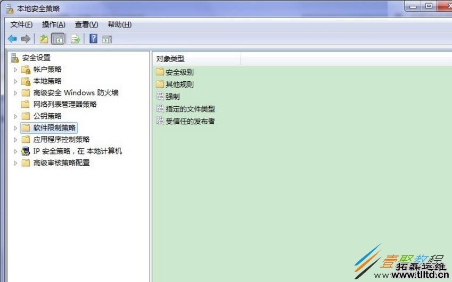Open Help via the question mark icon

tap(93, 39)
